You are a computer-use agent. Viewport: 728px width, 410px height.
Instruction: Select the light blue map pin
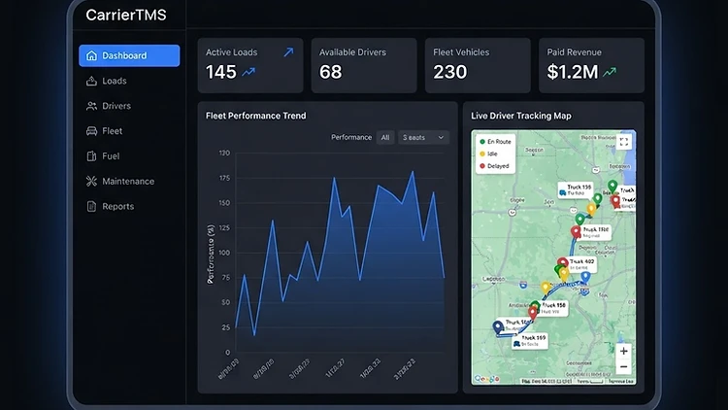point(585,277)
